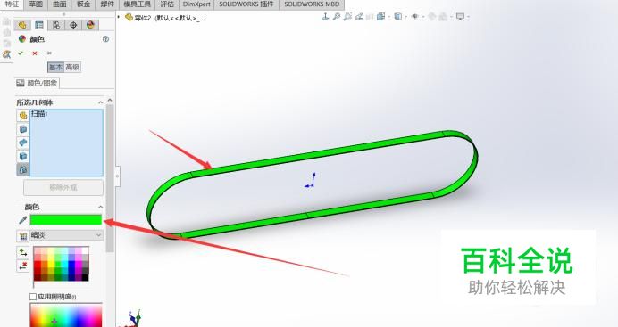
Task: Open help for the 颜色 panel
Action: click(105, 39)
